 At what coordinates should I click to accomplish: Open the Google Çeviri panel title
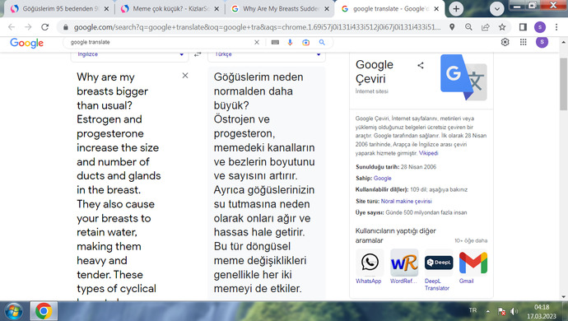375,72
